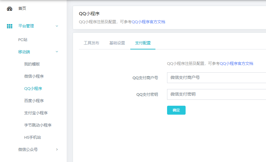Screen dimensions: 266x162
Task: Expand the 微信公众号 submenu arrow
Action: [x=57, y=149]
